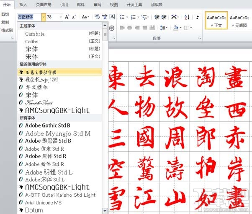Click the Clear Formatting eraser icon

point(97,17)
